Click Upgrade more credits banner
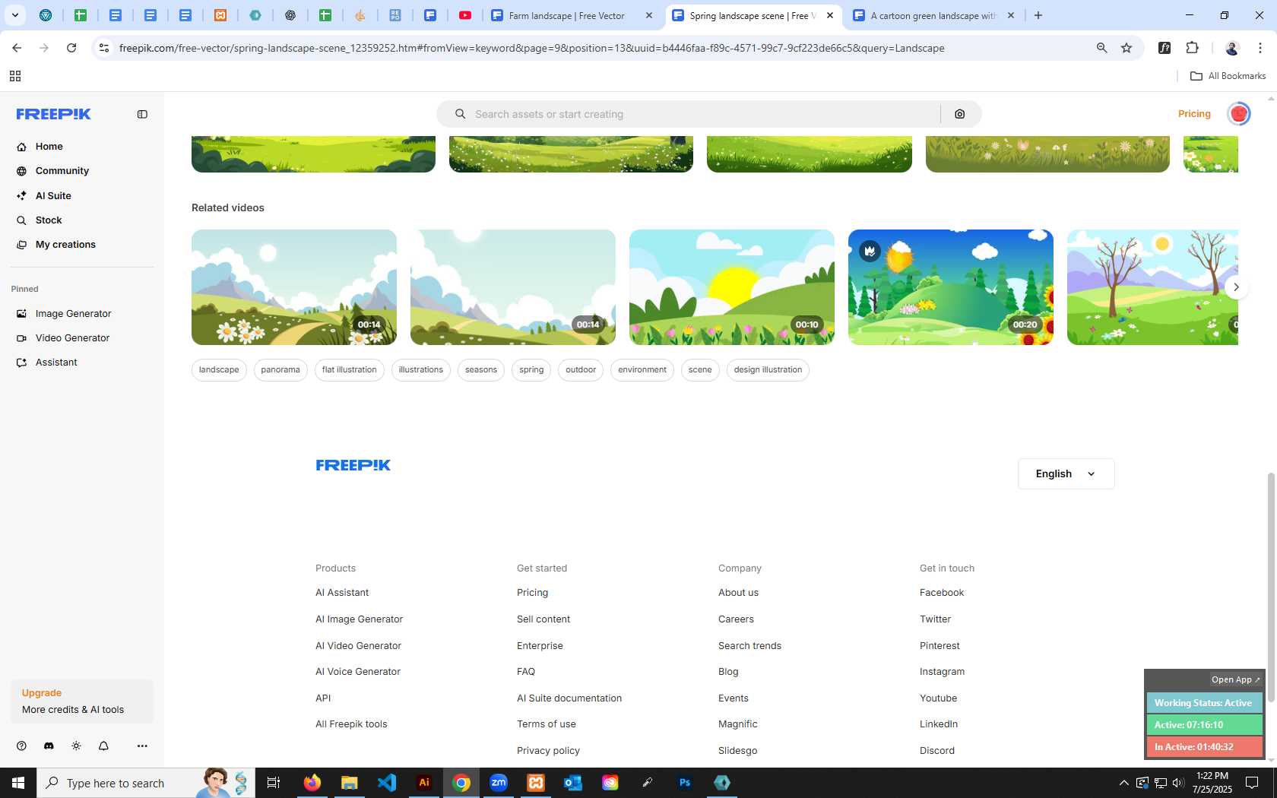Image resolution: width=1277 pixels, height=798 pixels. (82, 701)
